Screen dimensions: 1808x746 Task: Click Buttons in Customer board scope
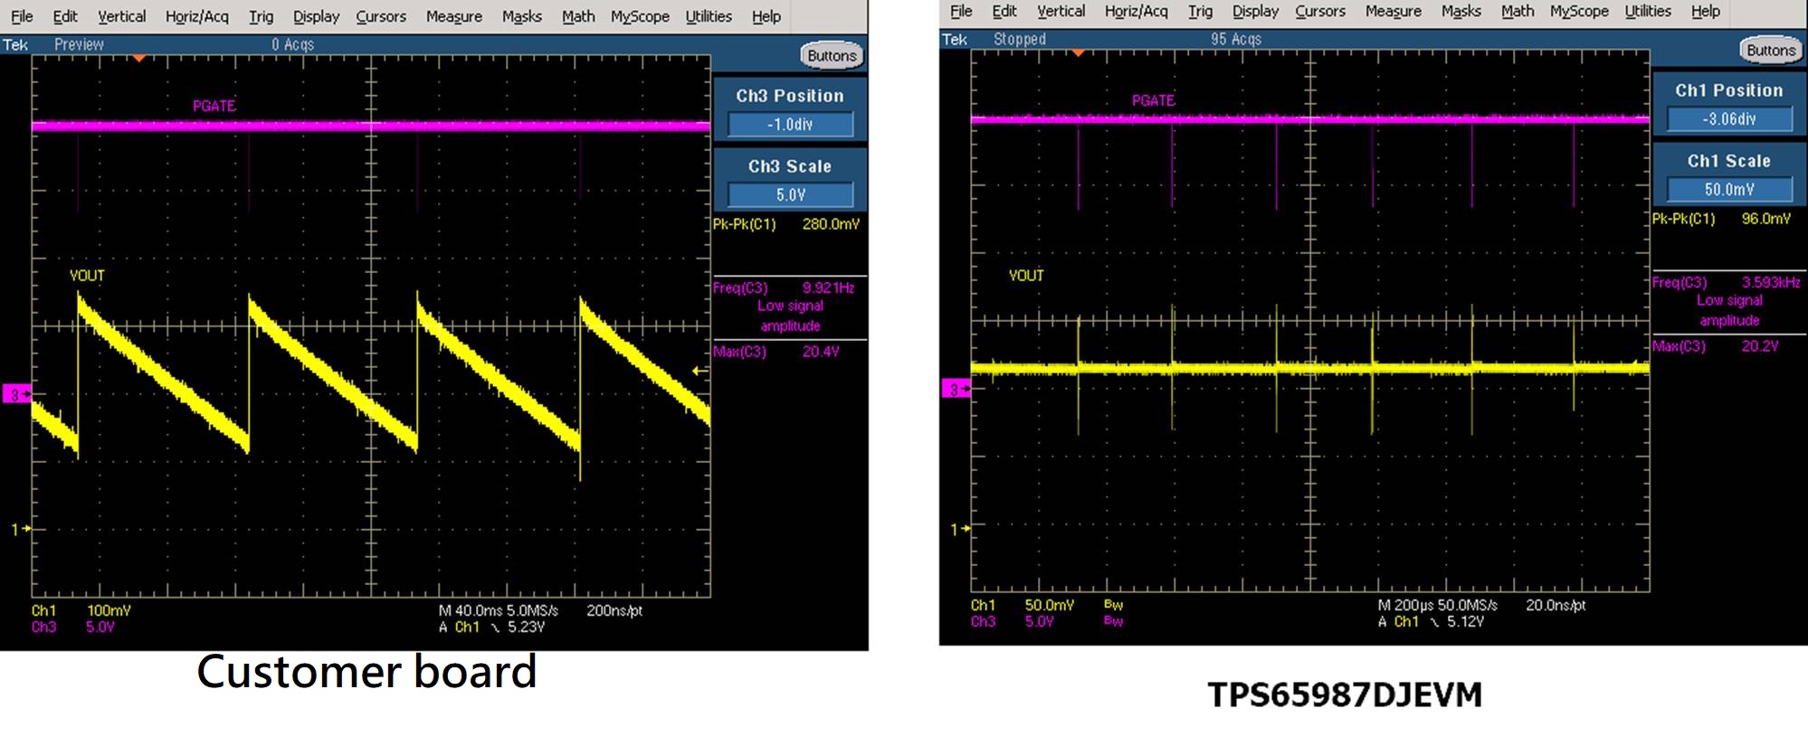click(832, 56)
